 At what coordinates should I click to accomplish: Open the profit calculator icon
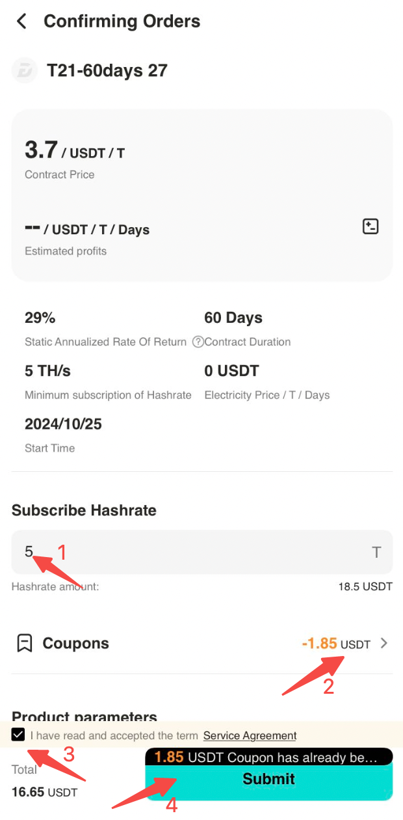370,226
